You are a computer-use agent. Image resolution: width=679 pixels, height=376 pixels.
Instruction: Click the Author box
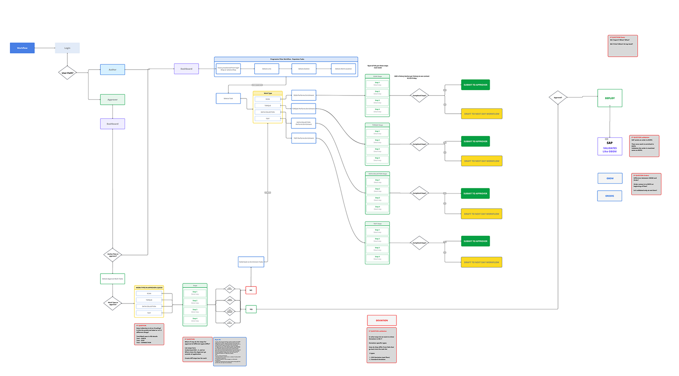(x=112, y=70)
